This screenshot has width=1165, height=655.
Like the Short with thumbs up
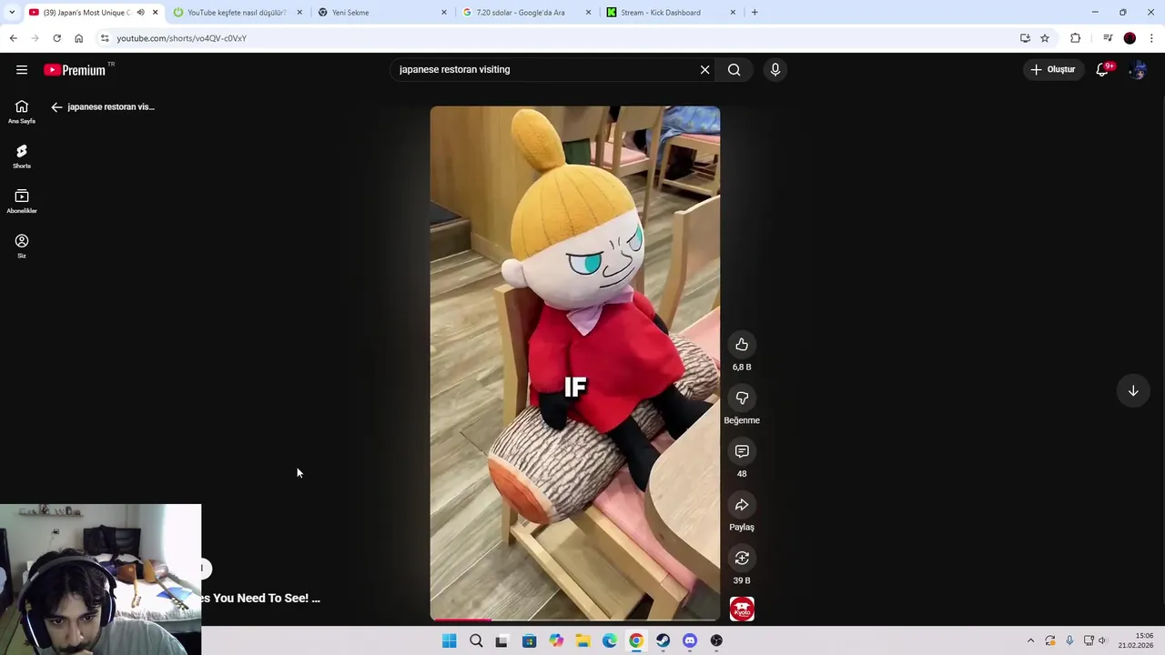[x=742, y=345]
